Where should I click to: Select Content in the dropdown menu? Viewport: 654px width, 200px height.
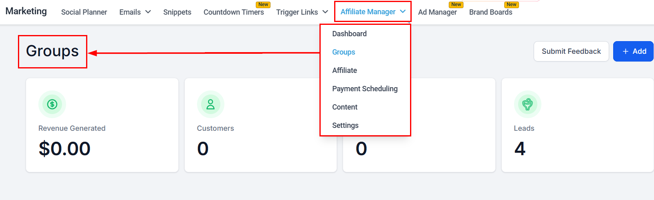point(345,107)
